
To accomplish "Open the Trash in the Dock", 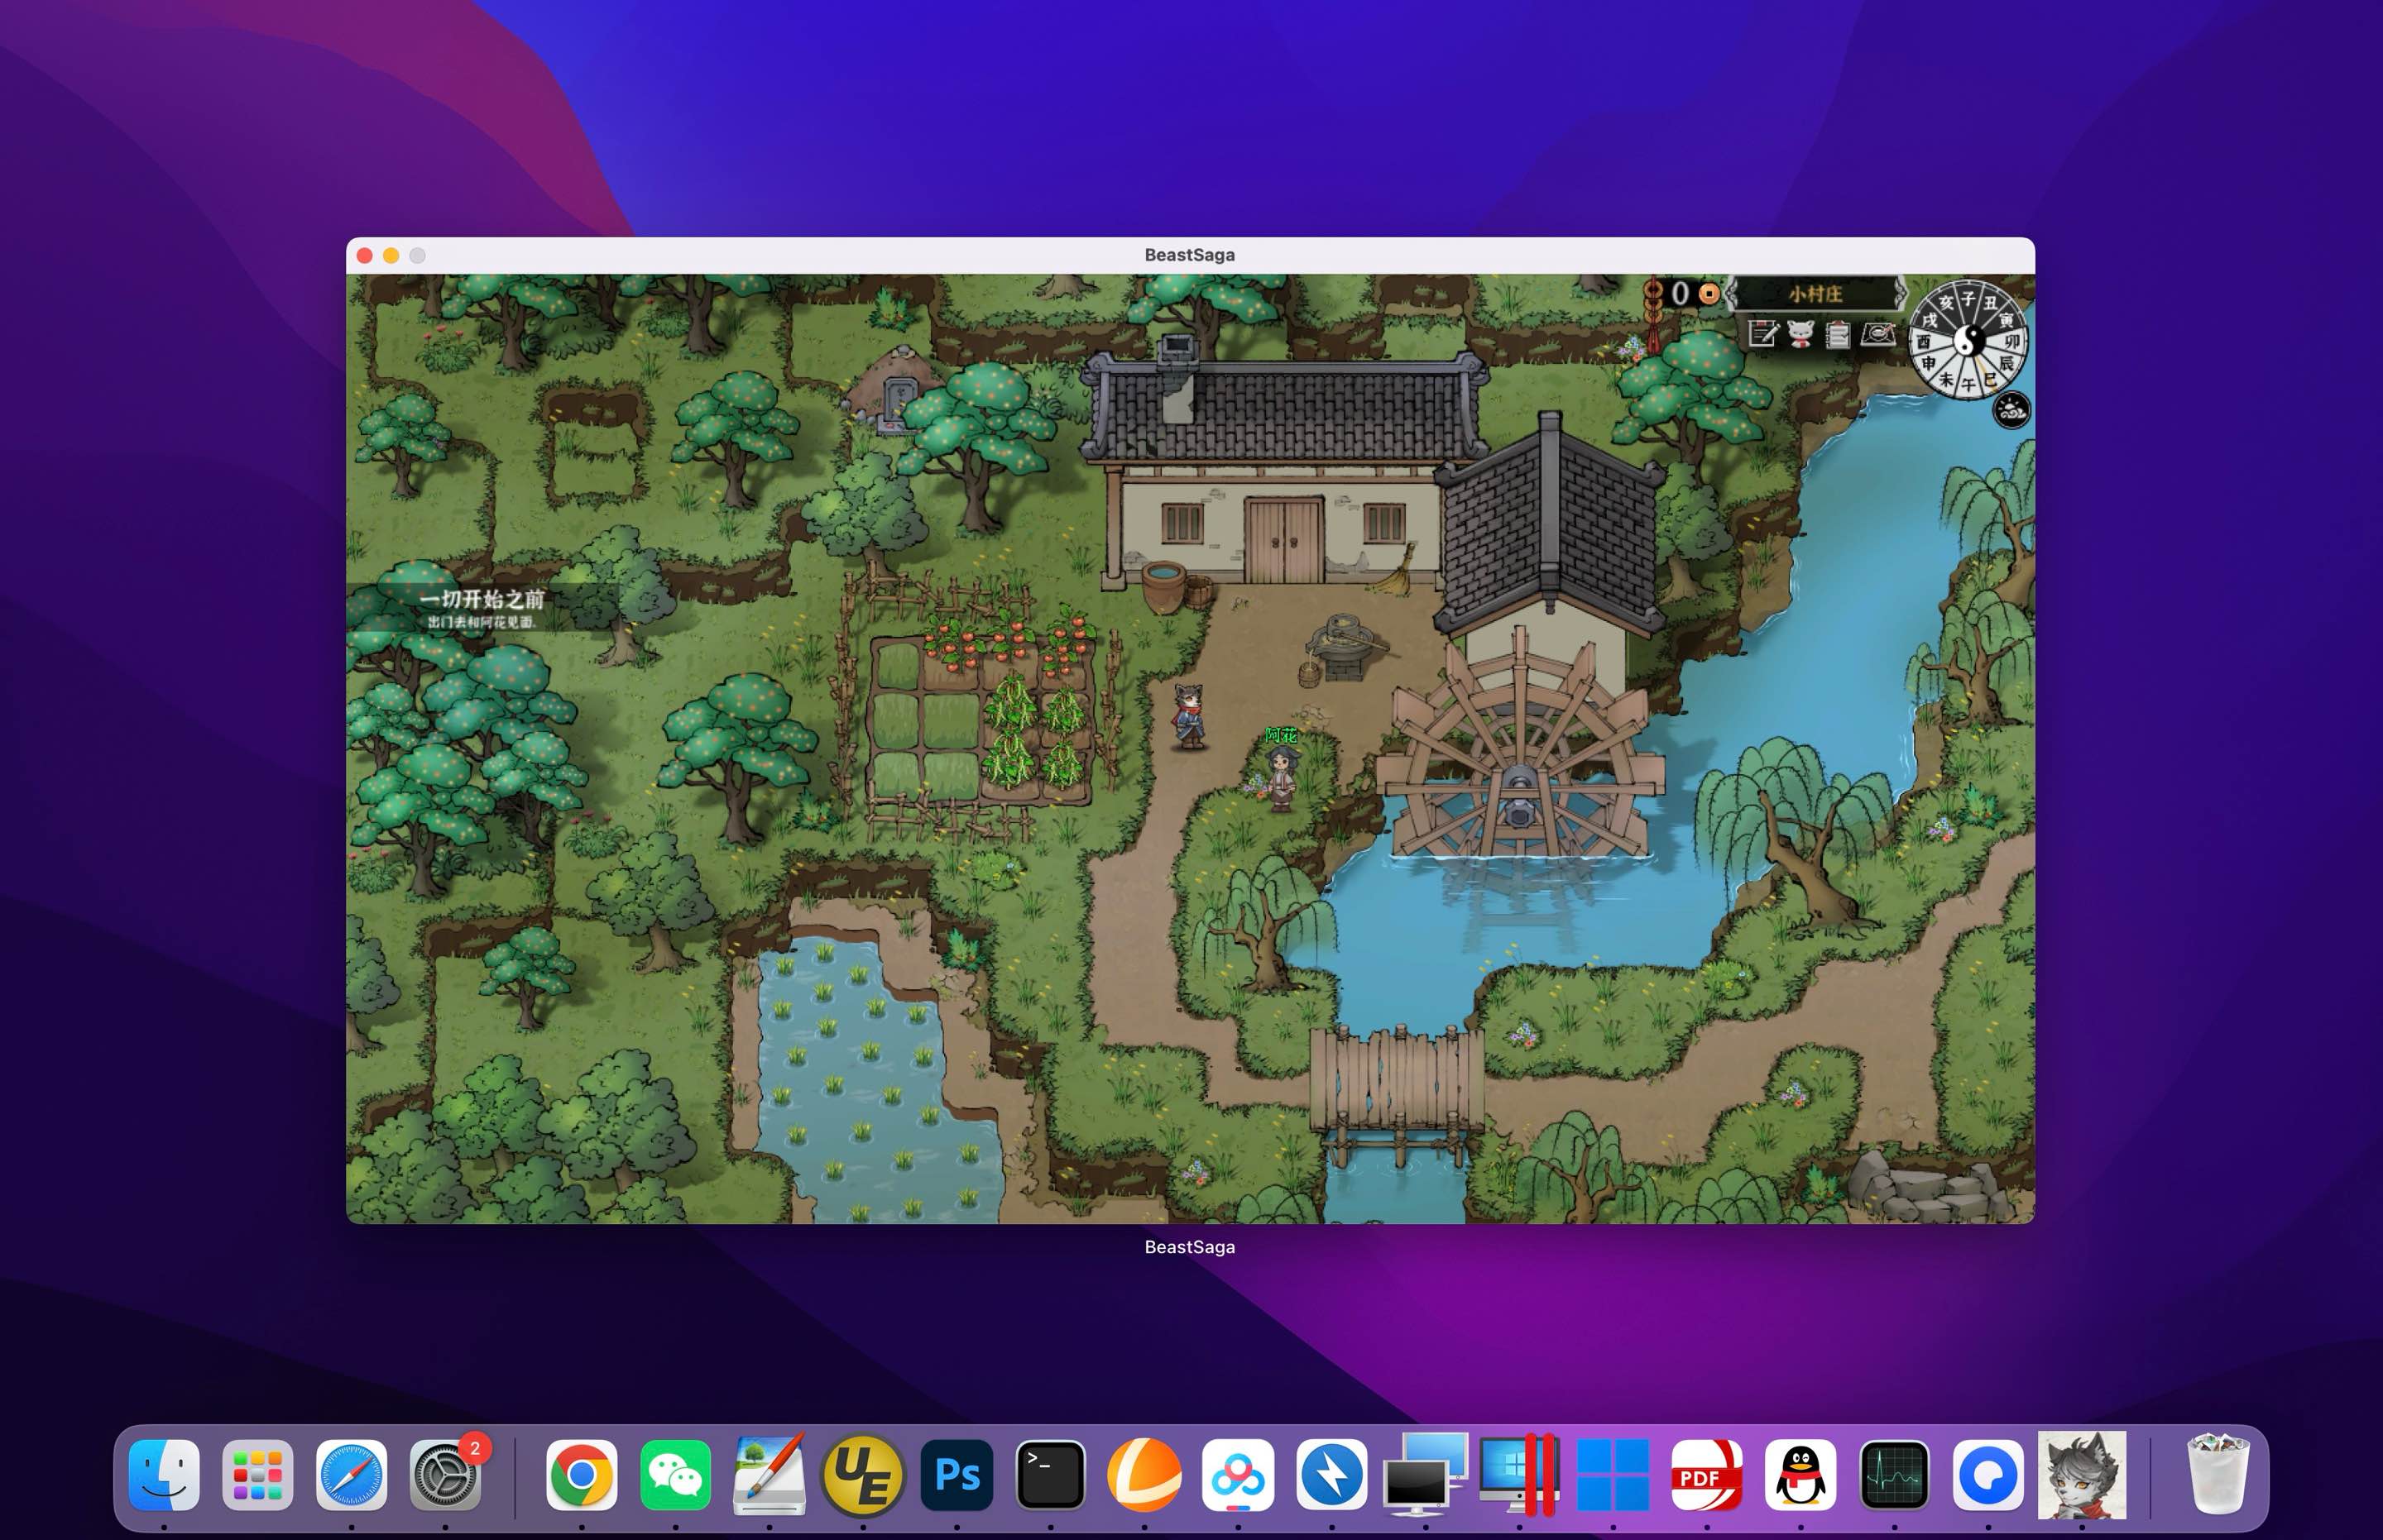I will tap(2218, 1475).
